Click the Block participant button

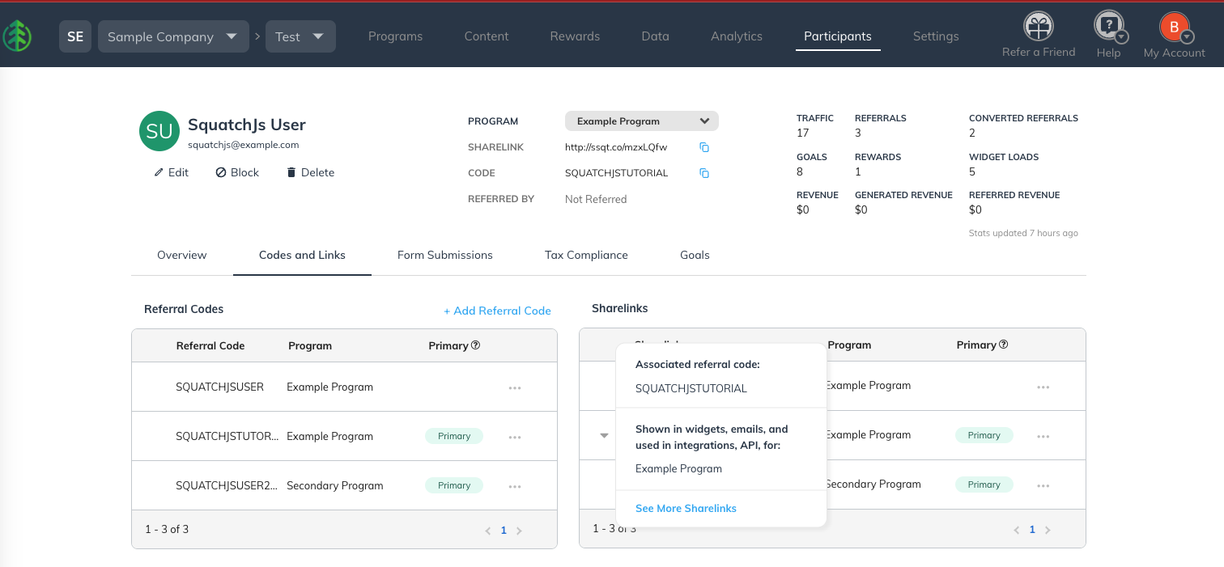237,172
